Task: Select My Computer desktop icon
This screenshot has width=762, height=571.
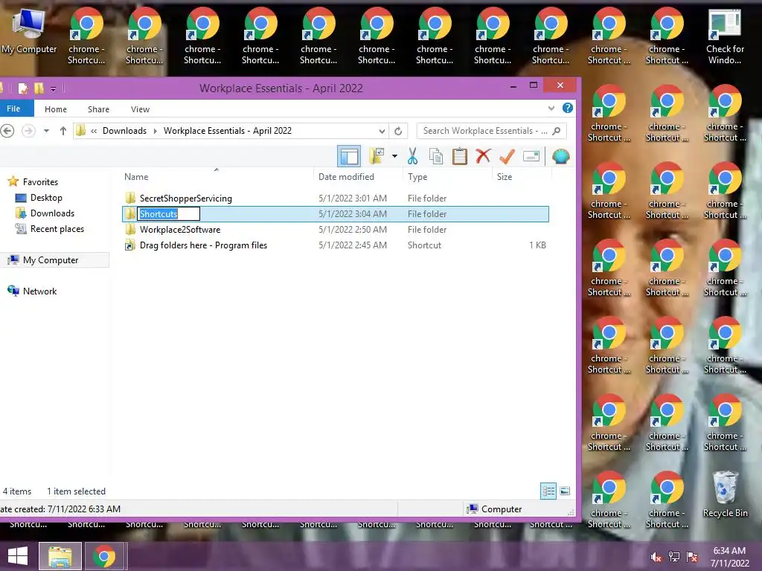Action: click(29, 31)
